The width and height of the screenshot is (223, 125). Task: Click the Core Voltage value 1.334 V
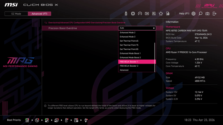198,62
